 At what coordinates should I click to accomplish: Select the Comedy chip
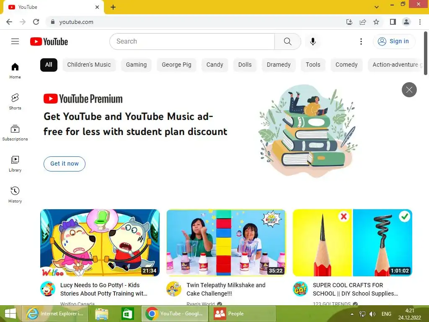click(346, 65)
